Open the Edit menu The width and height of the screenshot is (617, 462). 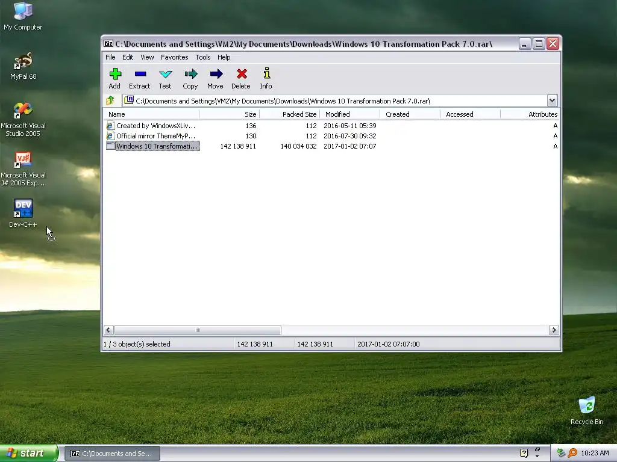(128, 57)
